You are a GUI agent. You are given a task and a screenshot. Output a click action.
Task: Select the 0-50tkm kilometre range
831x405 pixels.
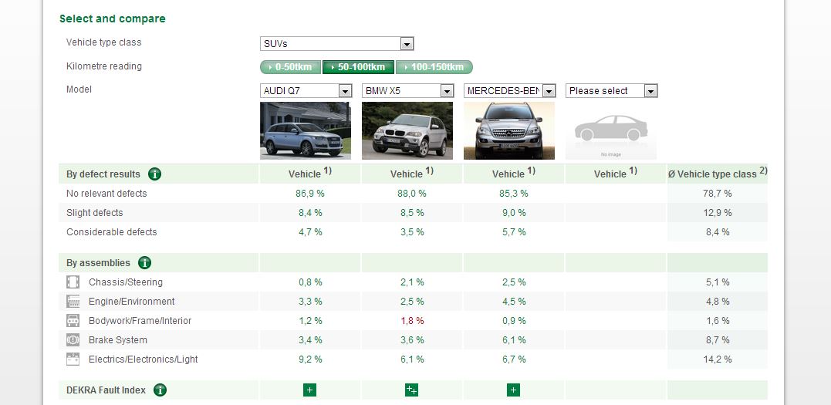coord(290,67)
